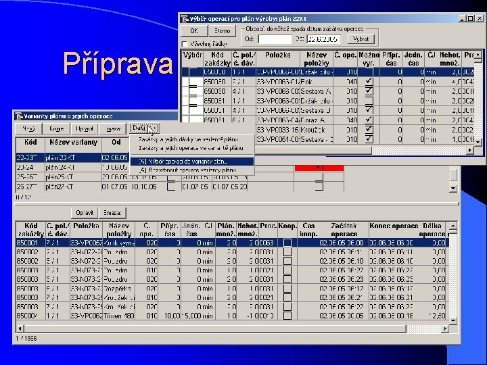
Task: Click up arrow of operations table scrollbar
Action: click(x=453, y=226)
